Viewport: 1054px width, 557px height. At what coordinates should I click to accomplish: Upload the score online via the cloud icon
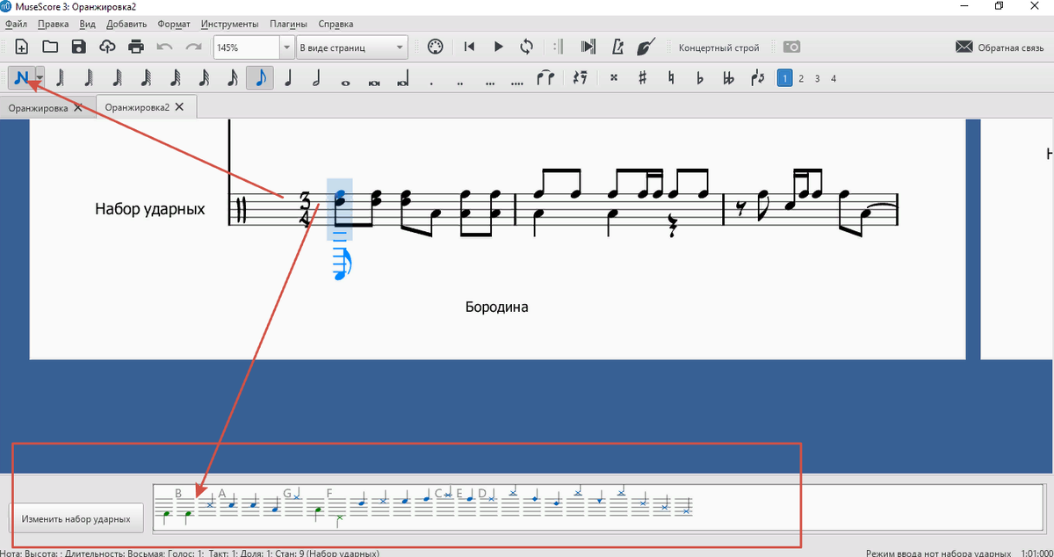tap(107, 47)
